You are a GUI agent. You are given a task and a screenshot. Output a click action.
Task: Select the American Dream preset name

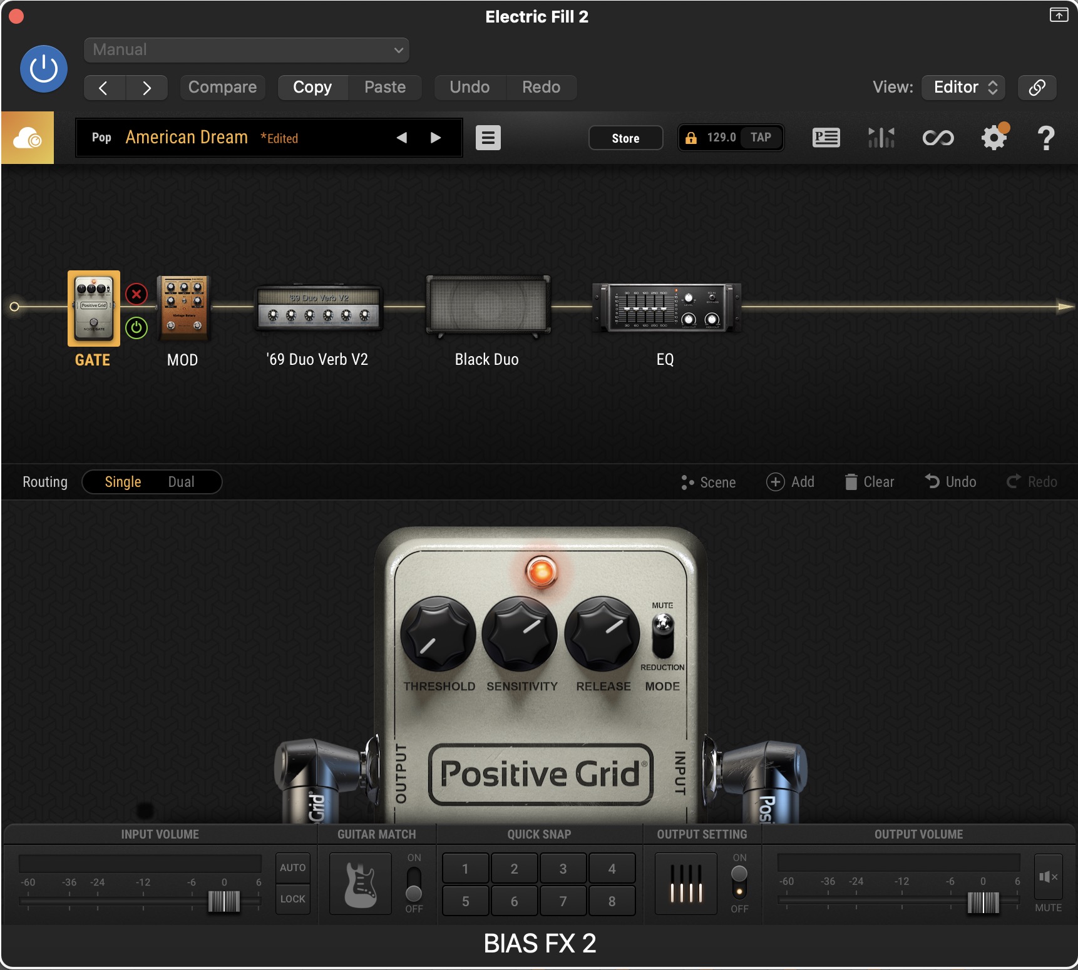(187, 137)
